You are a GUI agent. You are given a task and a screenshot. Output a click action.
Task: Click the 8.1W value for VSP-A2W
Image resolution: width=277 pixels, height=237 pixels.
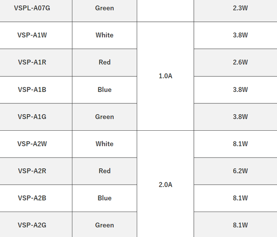pyautogui.click(x=241, y=144)
